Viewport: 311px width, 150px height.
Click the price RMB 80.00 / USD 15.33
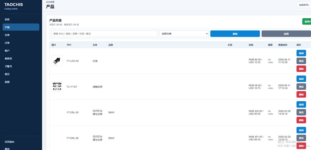click(255, 61)
